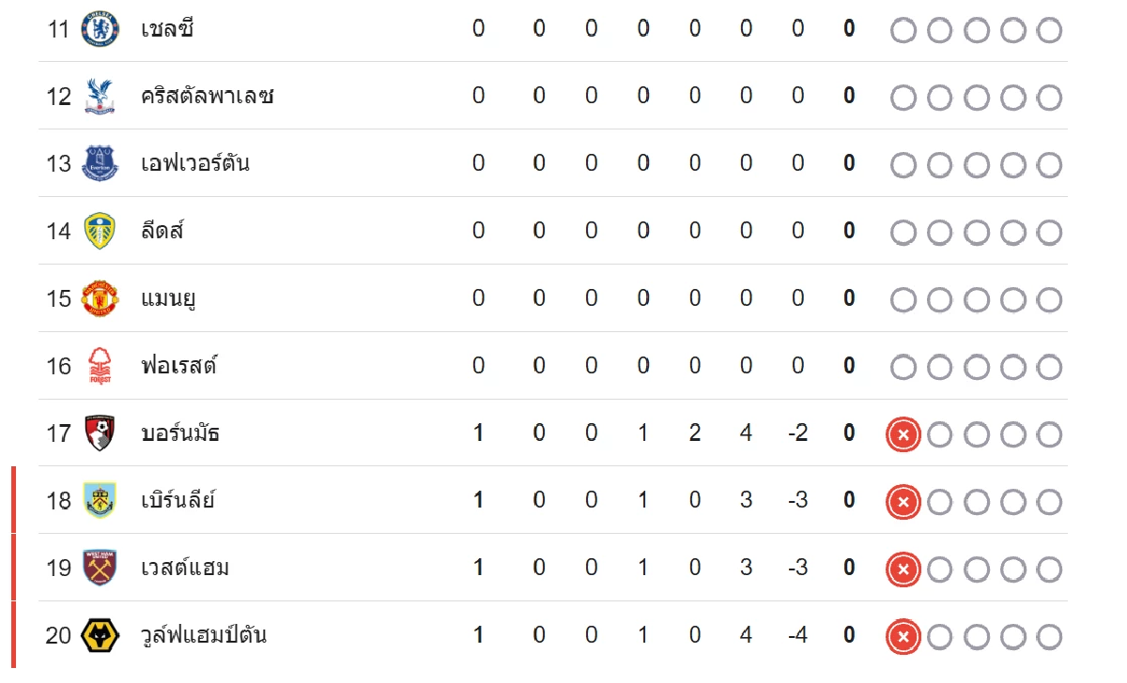Open team name เอฟเวอร์ตัน
The height and width of the screenshot is (683, 1127).
[x=194, y=163]
